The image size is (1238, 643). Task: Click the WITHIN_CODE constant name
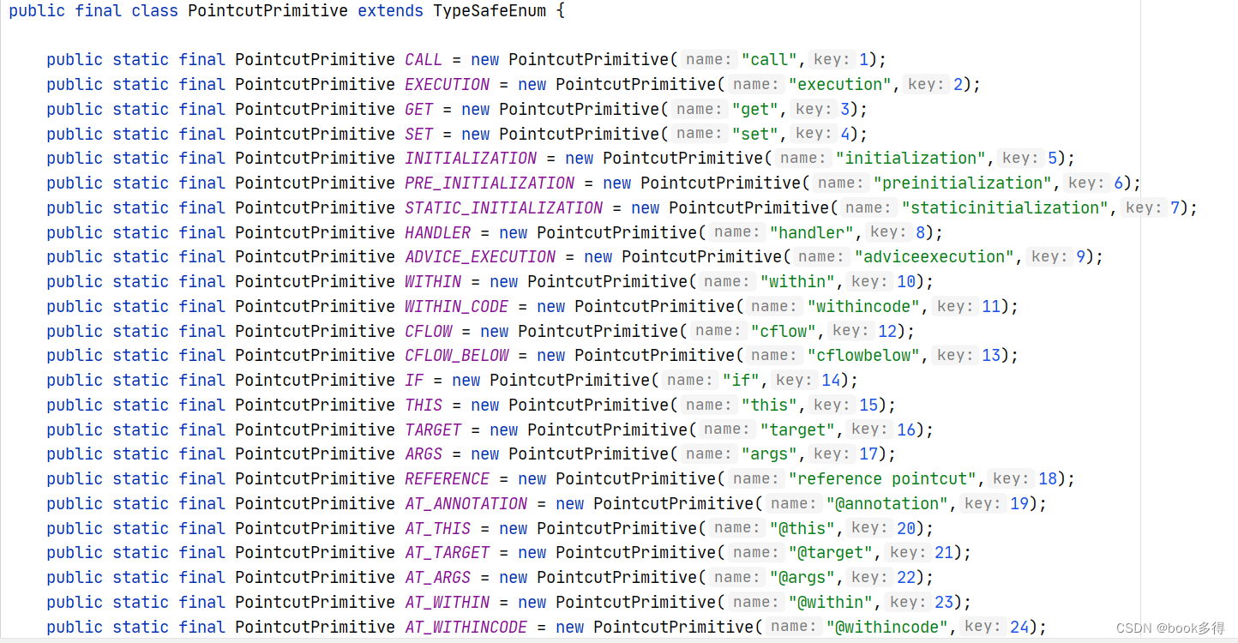click(457, 307)
